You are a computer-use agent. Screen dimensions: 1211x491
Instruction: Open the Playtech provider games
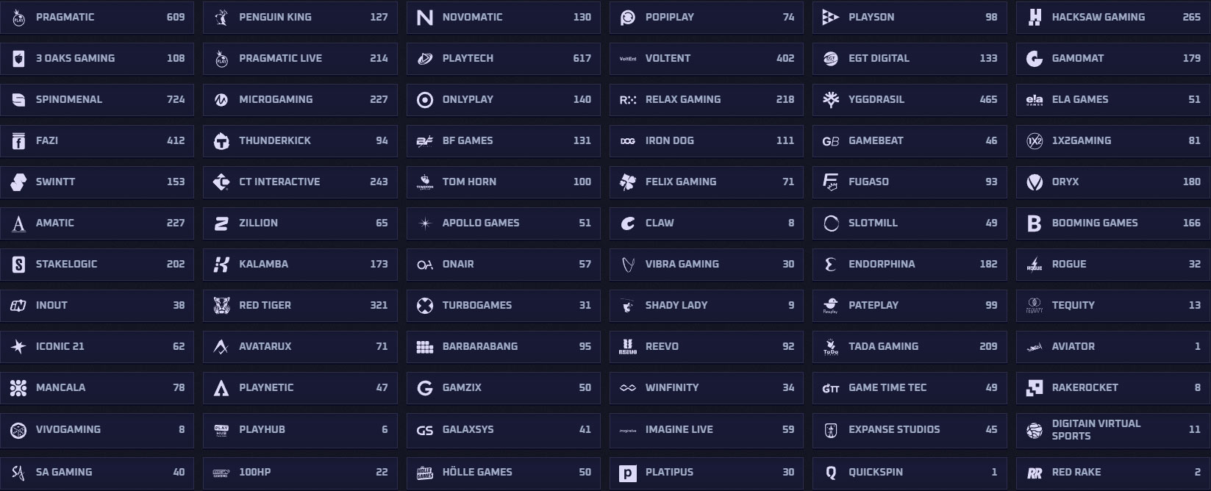(503, 59)
